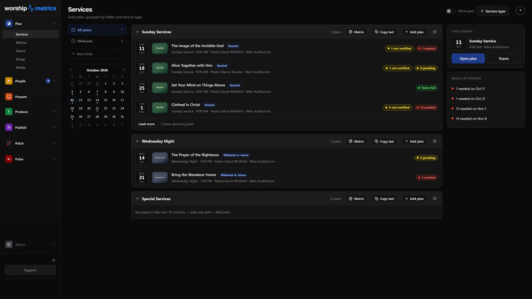Open the Pulse module icon
Screen dimensions: 532x299
(9, 159)
